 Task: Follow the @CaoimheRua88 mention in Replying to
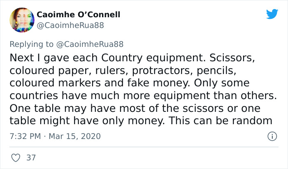pos(90,44)
